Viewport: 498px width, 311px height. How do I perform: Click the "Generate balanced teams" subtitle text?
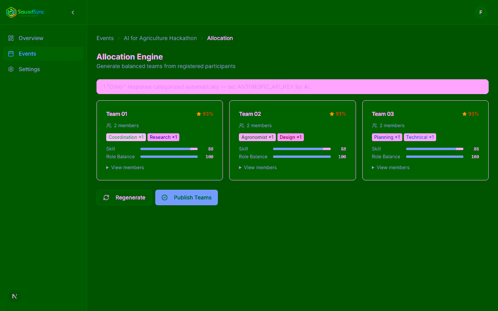click(166, 66)
